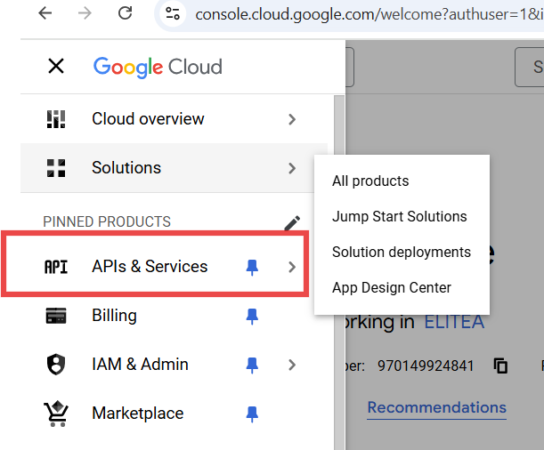Expand the Cloud overview submenu chevron
544x450 pixels.
pos(292,119)
